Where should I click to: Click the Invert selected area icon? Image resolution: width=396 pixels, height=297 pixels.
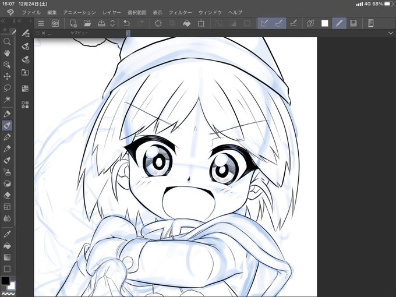232,23
